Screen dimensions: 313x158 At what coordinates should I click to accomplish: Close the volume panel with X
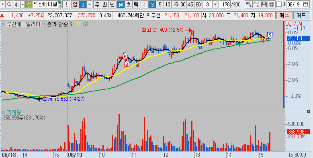pos(309,111)
